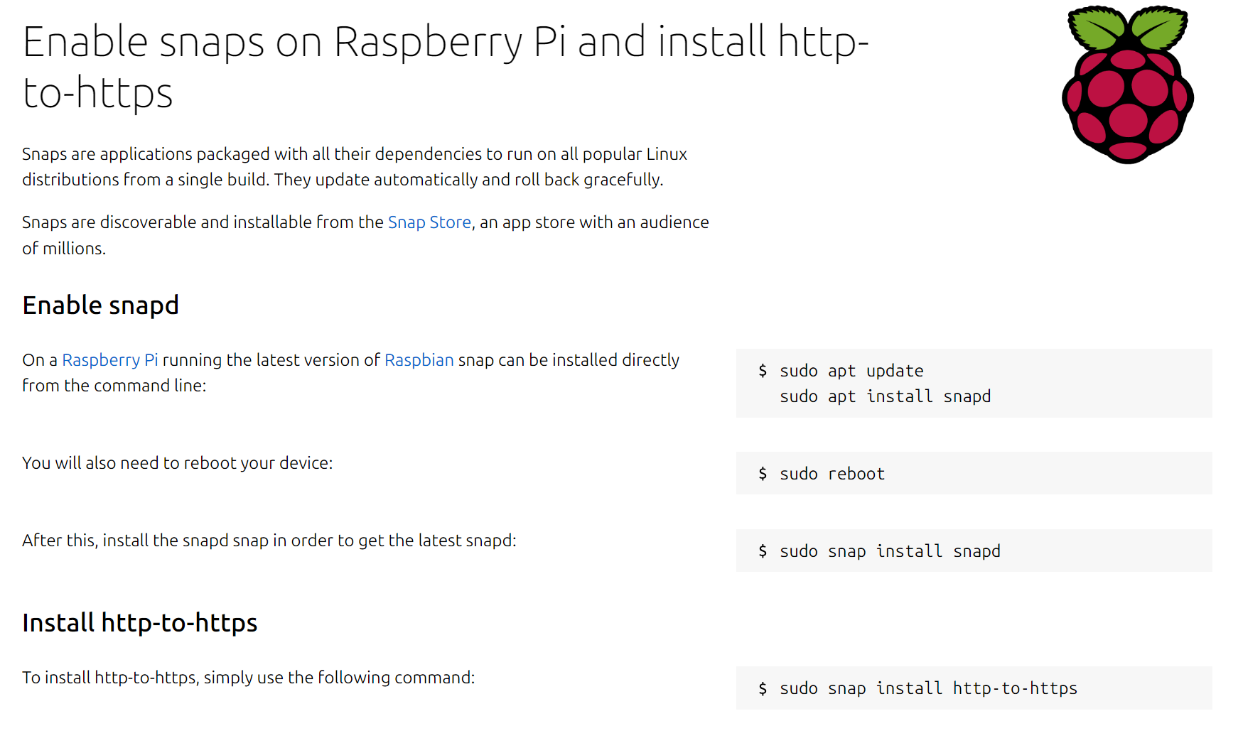Click the main page title heading
The image size is (1243, 743).
click(x=445, y=67)
